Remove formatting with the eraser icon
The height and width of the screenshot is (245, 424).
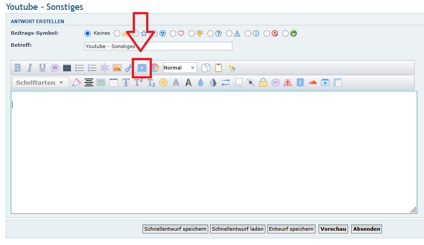coord(231,68)
